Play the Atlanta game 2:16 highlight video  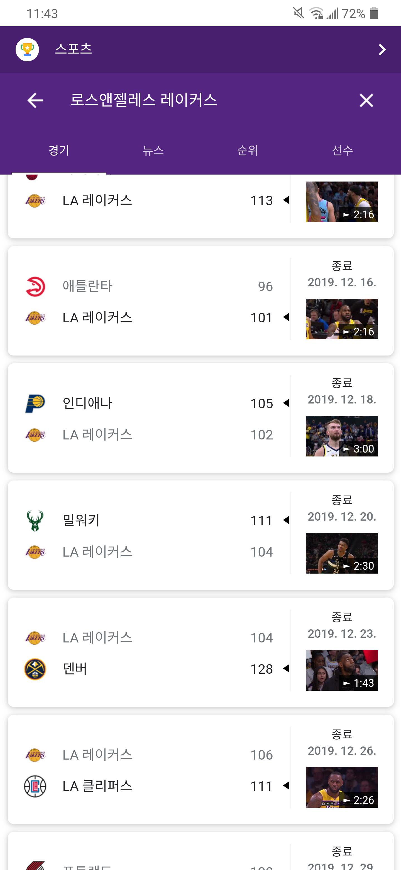coord(342,319)
